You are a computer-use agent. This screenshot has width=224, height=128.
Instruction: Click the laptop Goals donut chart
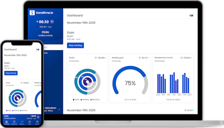point(87,82)
